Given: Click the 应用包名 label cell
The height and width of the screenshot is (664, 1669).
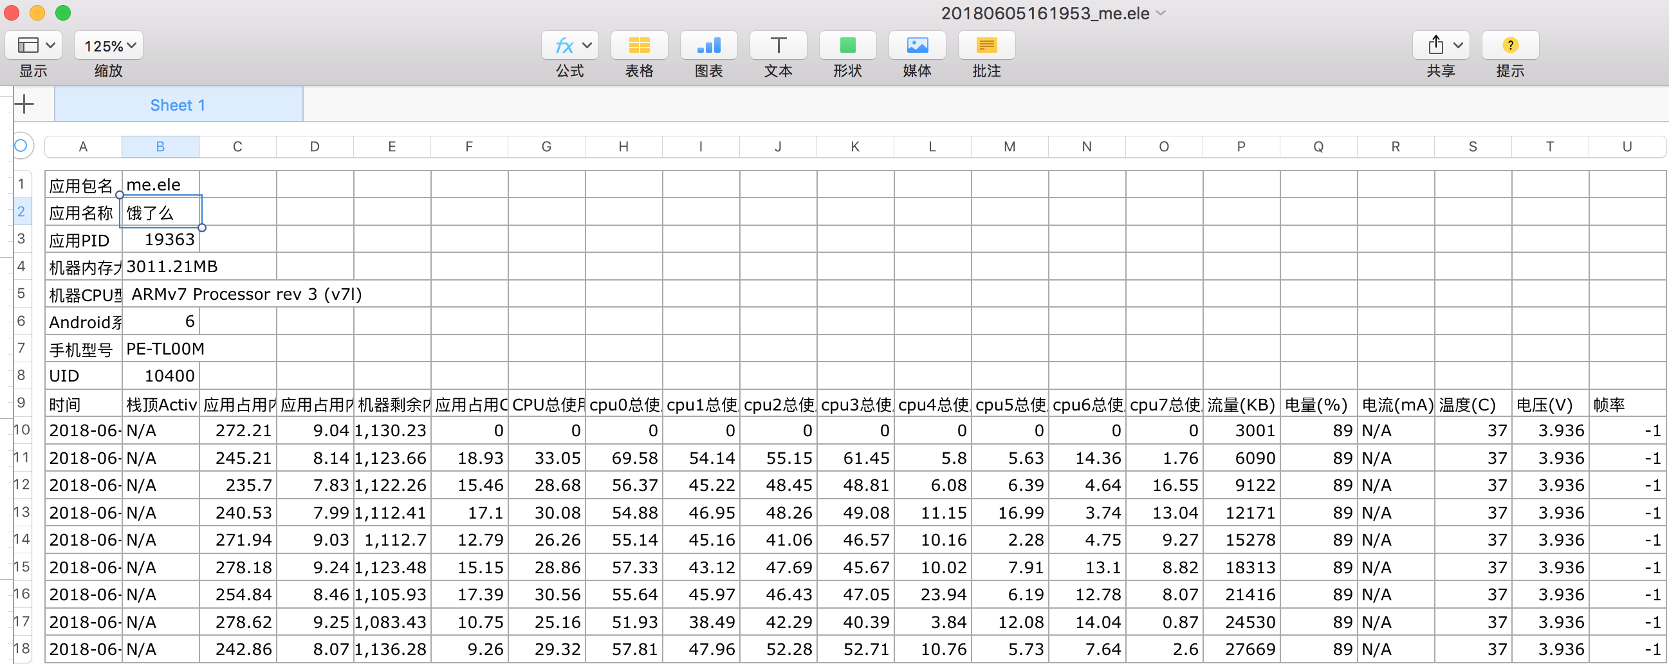Looking at the screenshot, I should [83, 185].
